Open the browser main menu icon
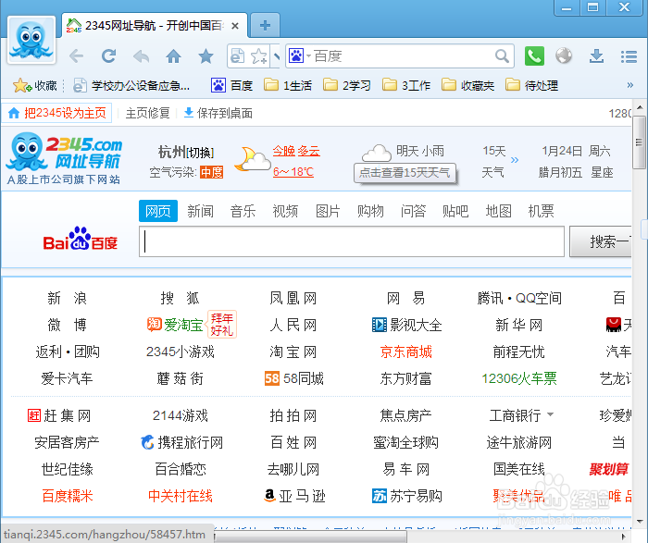648x543 pixels. pyautogui.click(x=629, y=56)
